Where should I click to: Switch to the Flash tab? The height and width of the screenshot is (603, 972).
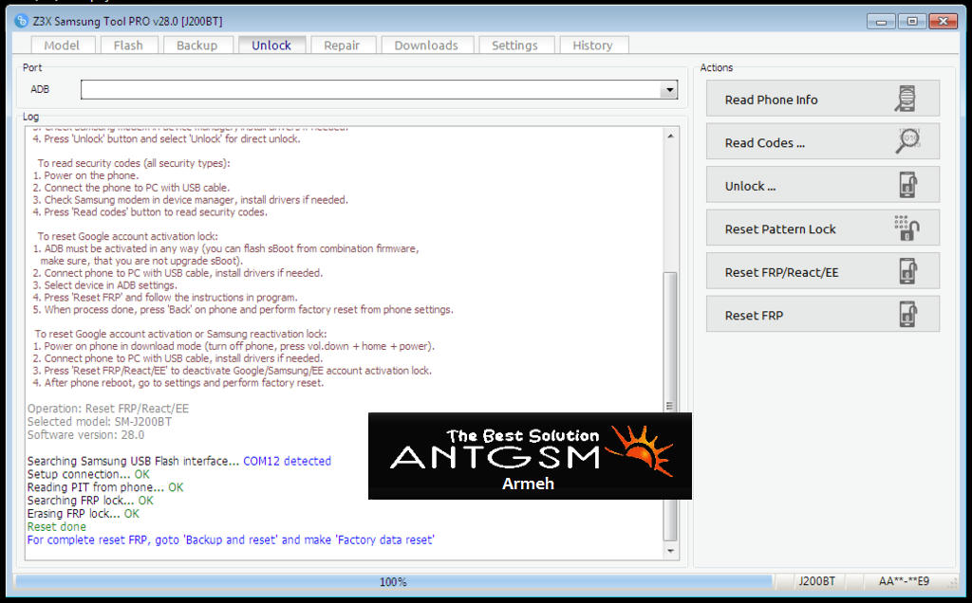[128, 46]
